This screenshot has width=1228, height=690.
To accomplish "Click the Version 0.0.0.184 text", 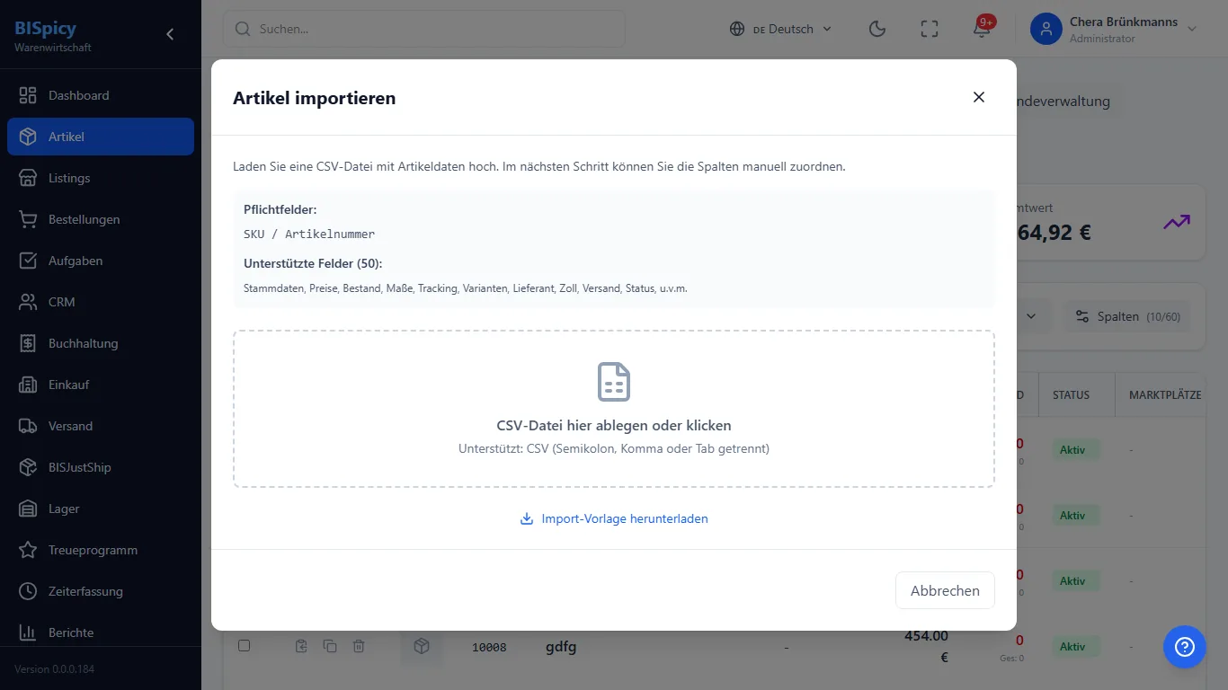I will coord(54,669).
